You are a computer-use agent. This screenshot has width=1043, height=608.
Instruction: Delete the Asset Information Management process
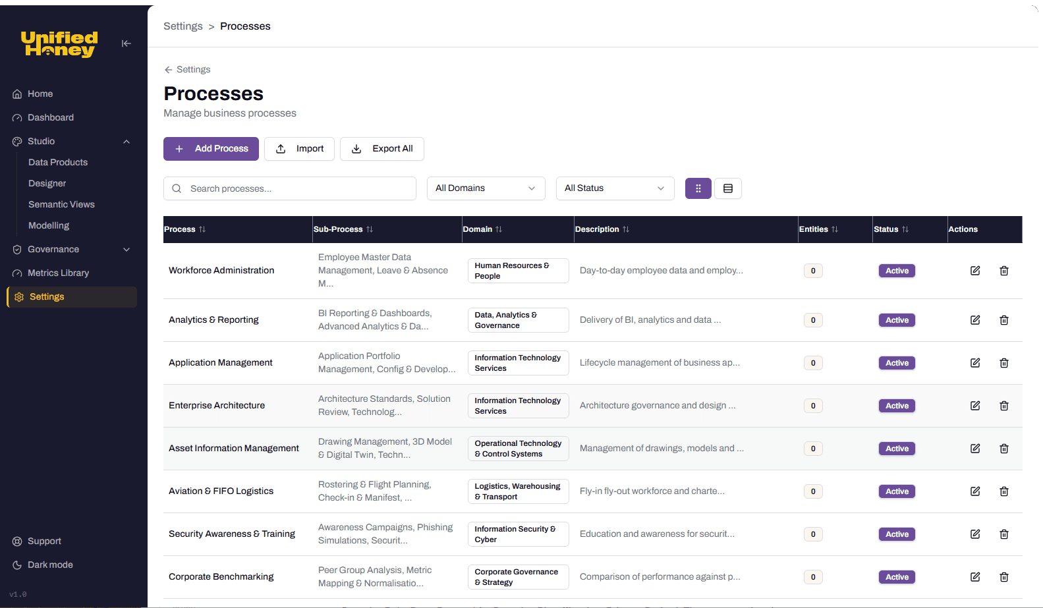(1004, 449)
